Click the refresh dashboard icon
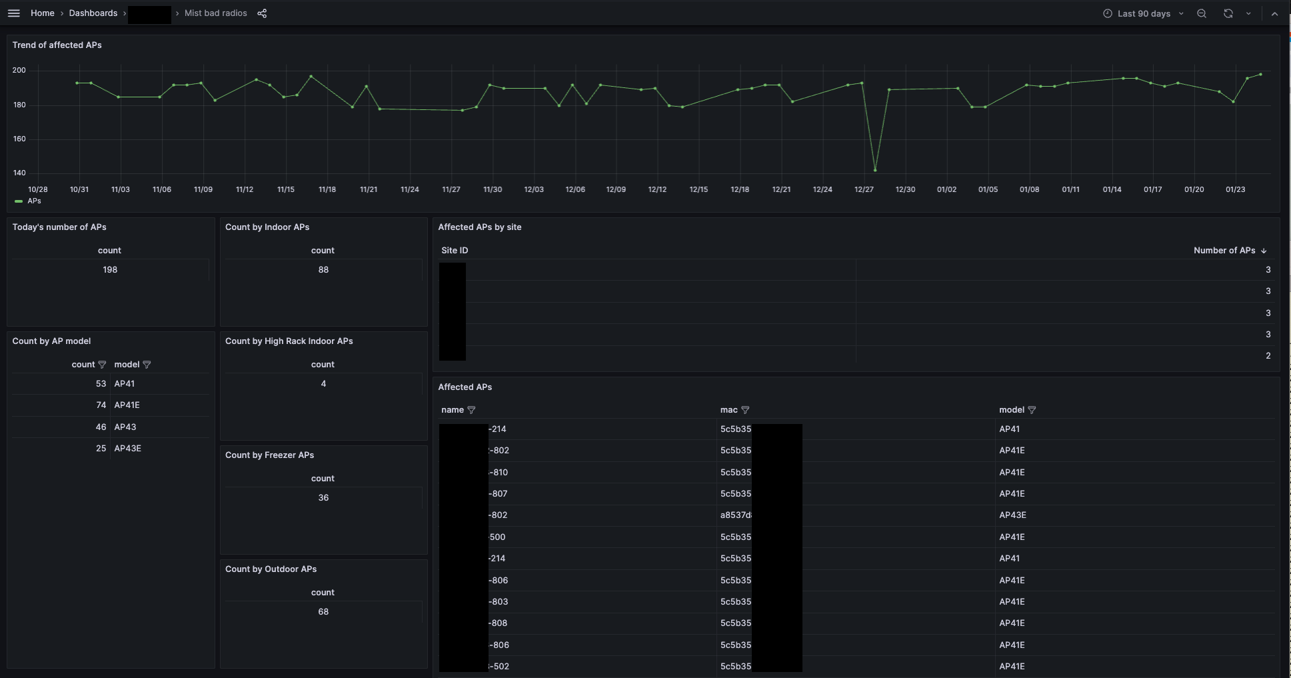 point(1227,13)
